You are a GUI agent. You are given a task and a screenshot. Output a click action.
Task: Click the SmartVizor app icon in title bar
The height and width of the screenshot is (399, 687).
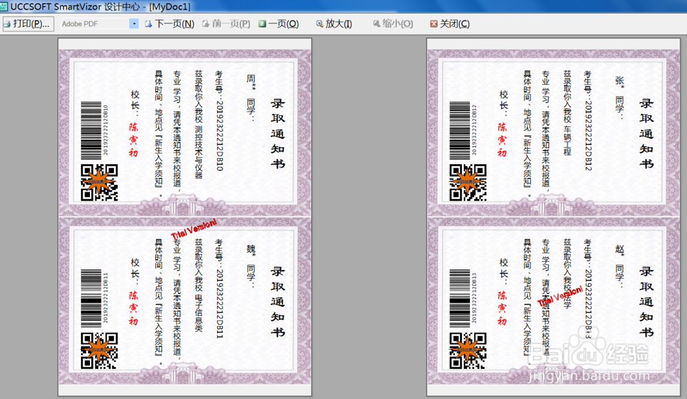click(x=4, y=7)
